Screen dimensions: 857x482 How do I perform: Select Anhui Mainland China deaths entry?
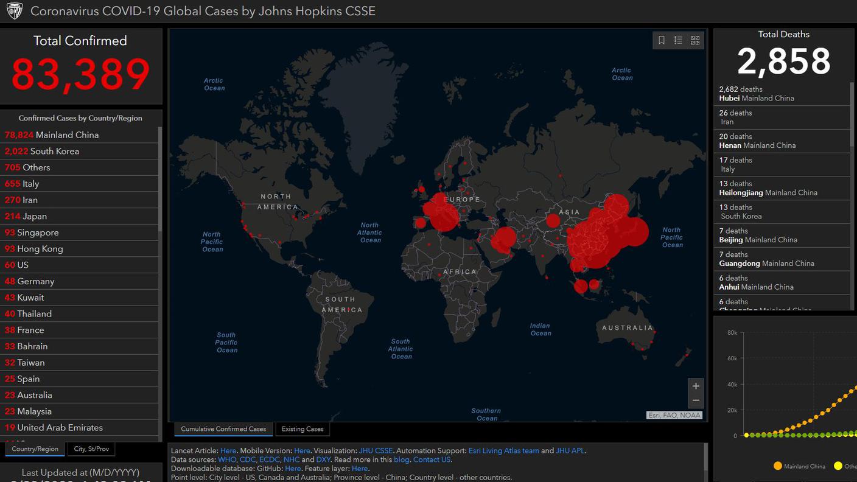[782, 282]
